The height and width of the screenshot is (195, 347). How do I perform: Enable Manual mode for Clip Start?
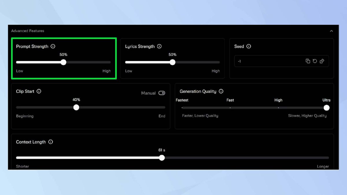click(x=162, y=93)
